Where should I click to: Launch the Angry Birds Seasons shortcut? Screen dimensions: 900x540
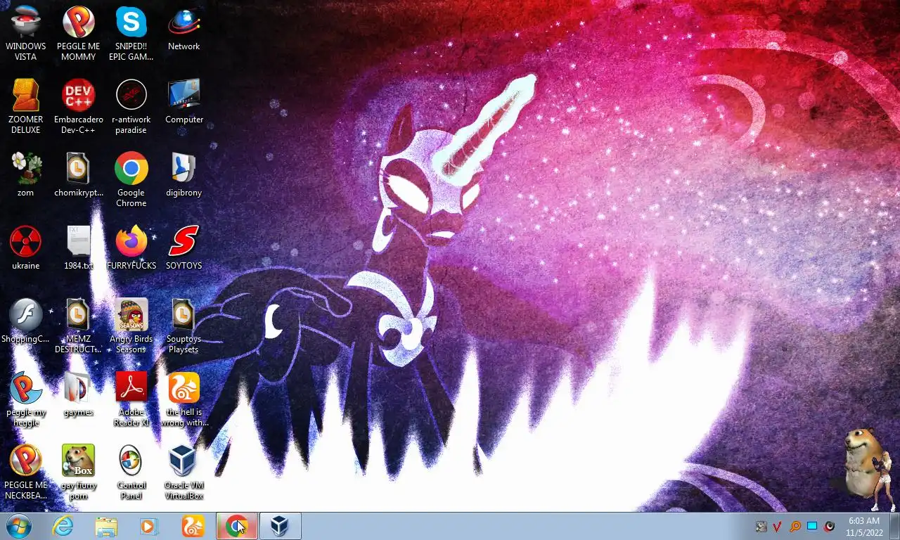(131, 326)
